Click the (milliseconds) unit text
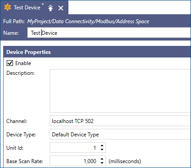Viewport: 191px width, 168px height. (x=125, y=161)
